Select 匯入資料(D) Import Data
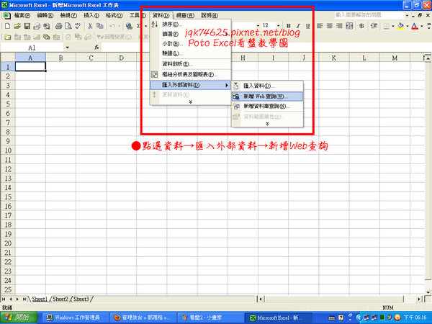Viewport: 432px width, 324px height. [x=267, y=86]
